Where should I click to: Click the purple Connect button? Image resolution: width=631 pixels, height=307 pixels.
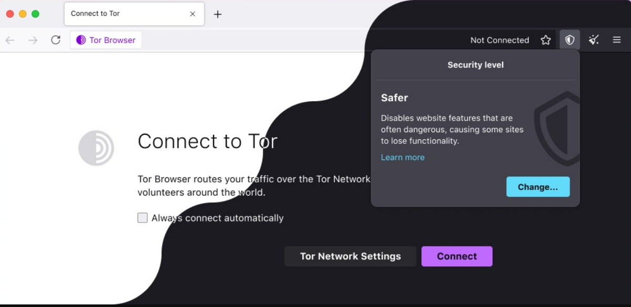tap(457, 256)
